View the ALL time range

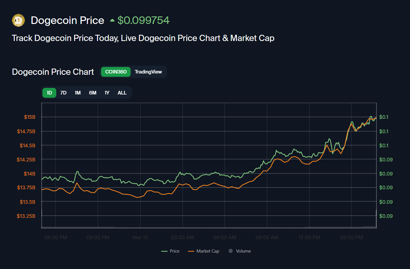[122, 93]
